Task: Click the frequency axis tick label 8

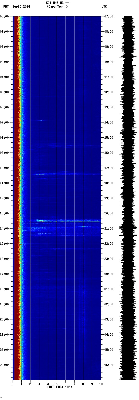Action: click(83, 384)
